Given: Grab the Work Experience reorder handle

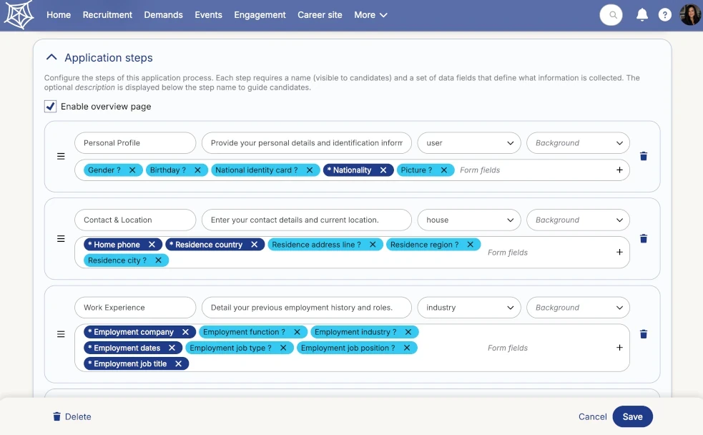Looking at the screenshot, I should pos(61,334).
